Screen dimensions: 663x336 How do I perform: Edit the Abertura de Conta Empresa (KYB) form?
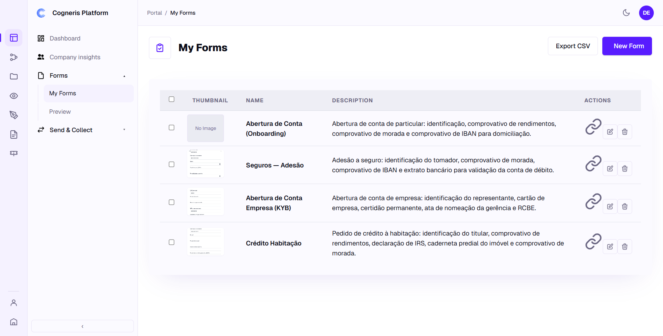click(x=610, y=206)
